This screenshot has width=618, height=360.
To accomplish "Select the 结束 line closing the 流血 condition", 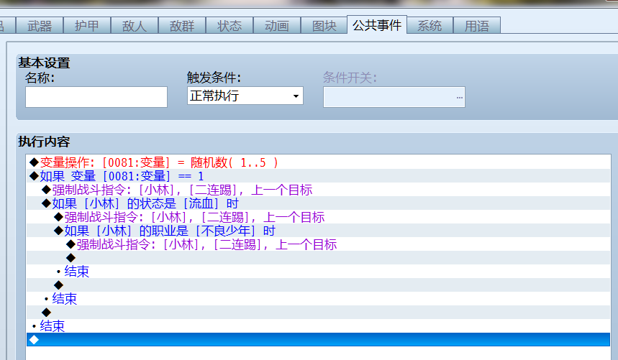I will [318, 299].
